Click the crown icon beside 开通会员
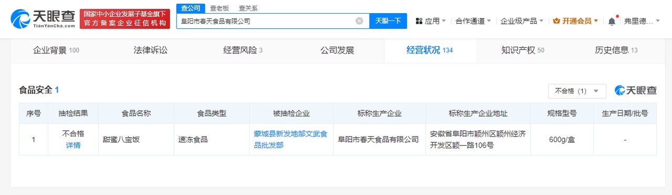Screen dimensions: 672x195 click(557, 21)
